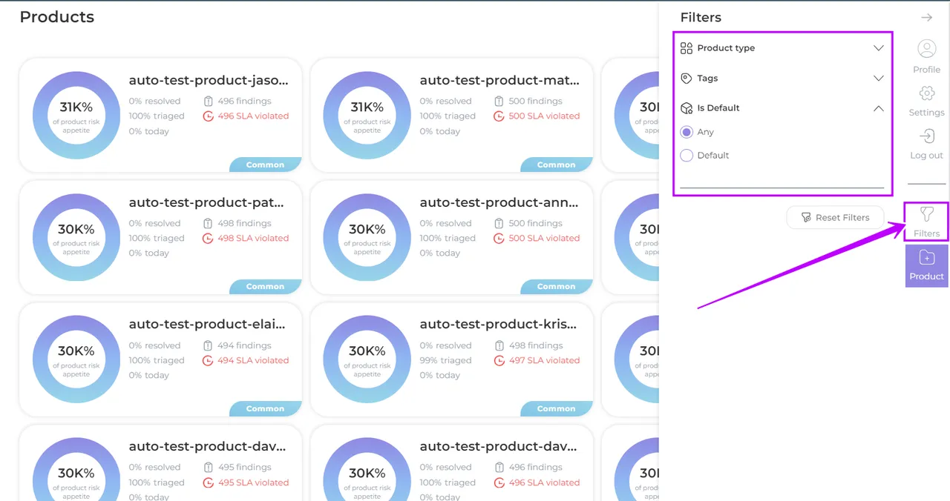Click the Product type grid icon

pyautogui.click(x=687, y=48)
